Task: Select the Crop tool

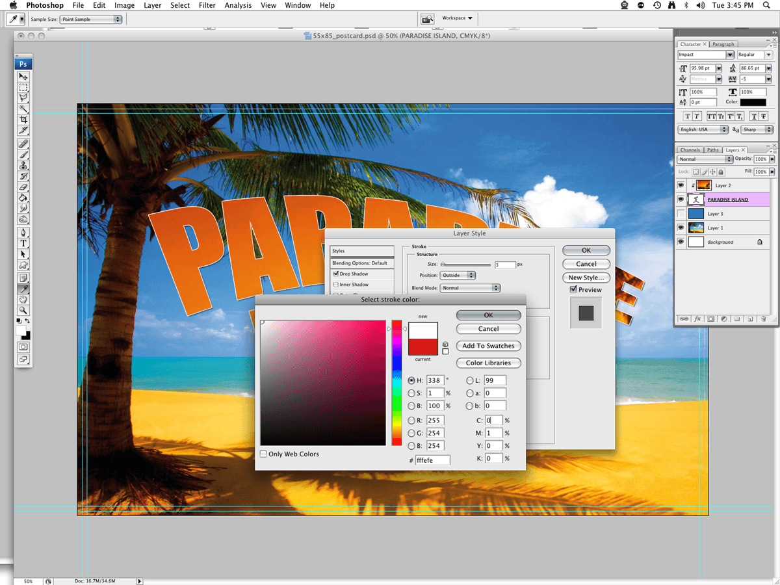Action: coord(23,120)
